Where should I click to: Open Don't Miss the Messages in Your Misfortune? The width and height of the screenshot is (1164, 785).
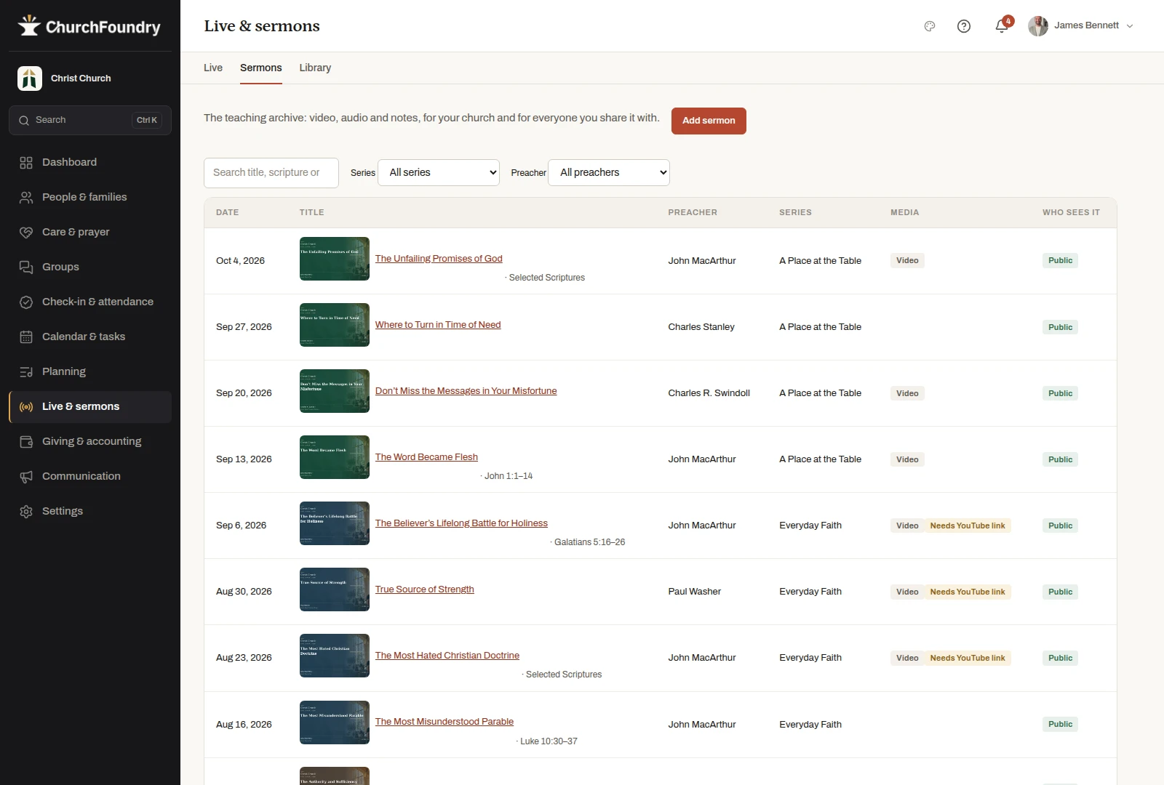466,391
